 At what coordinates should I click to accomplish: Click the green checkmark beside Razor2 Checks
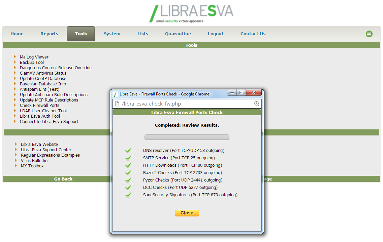point(128,172)
